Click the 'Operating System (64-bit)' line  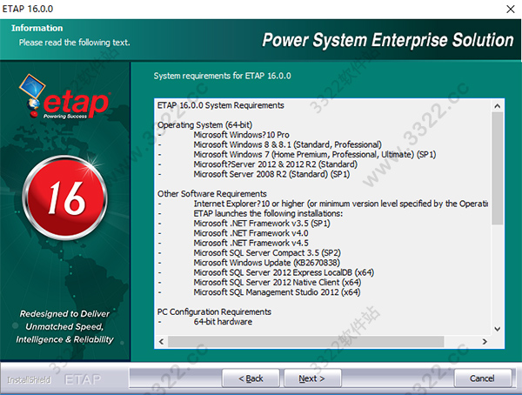pos(204,125)
